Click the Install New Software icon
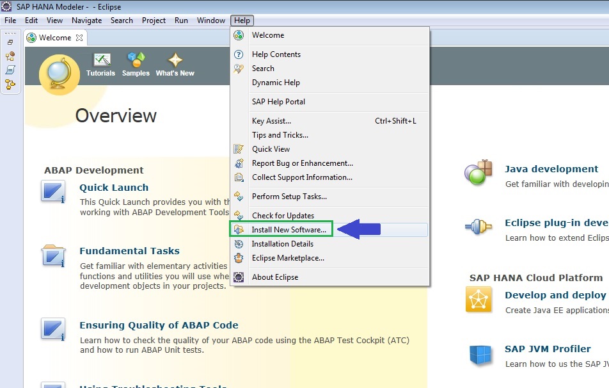This screenshot has height=388, width=609. coord(239,230)
